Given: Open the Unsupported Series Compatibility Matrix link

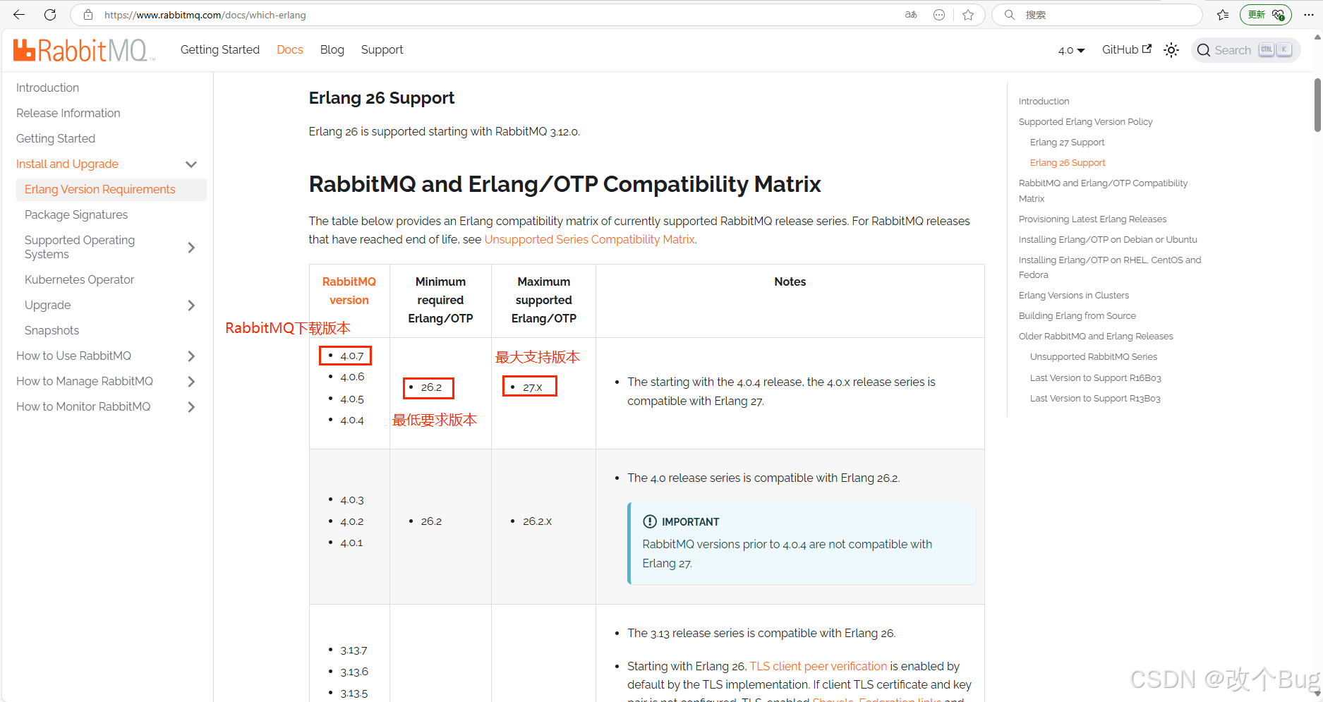Looking at the screenshot, I should (589, 239).
